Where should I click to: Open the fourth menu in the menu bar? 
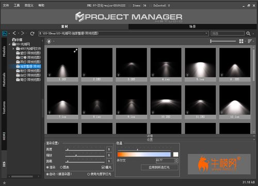click(x=41, y=5)
